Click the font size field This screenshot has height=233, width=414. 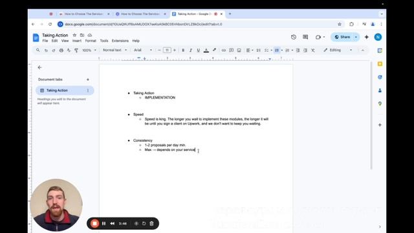click(x=167, y=50)
